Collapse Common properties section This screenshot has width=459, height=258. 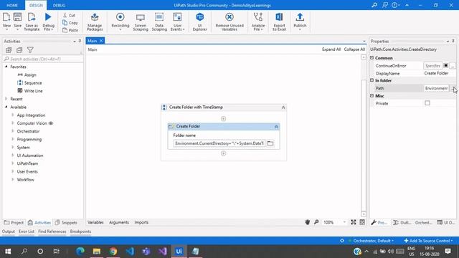[372, 58]
